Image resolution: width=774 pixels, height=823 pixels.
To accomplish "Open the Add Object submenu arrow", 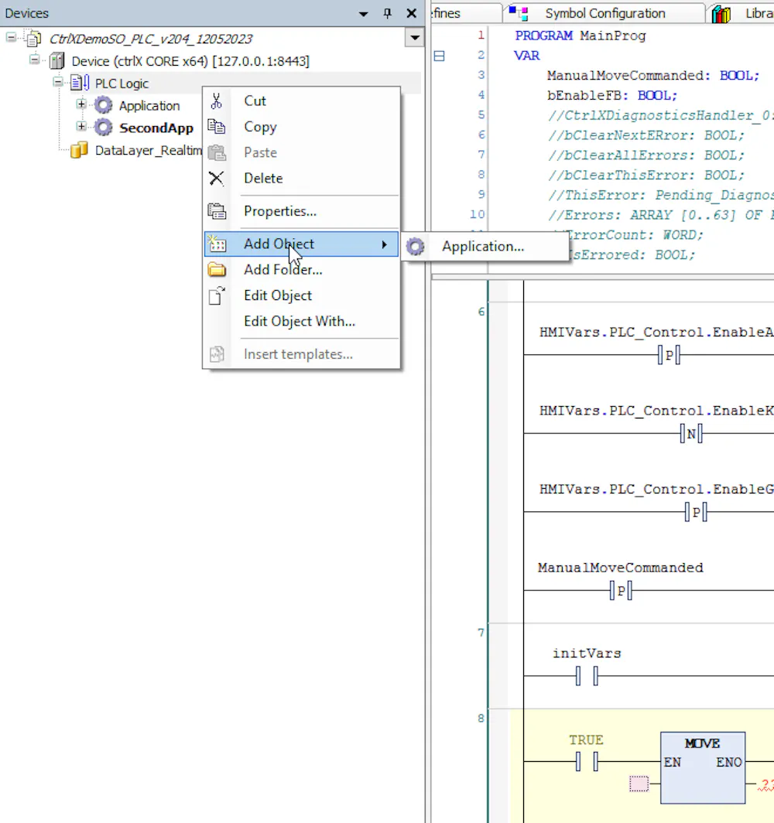I will point(385,244).
